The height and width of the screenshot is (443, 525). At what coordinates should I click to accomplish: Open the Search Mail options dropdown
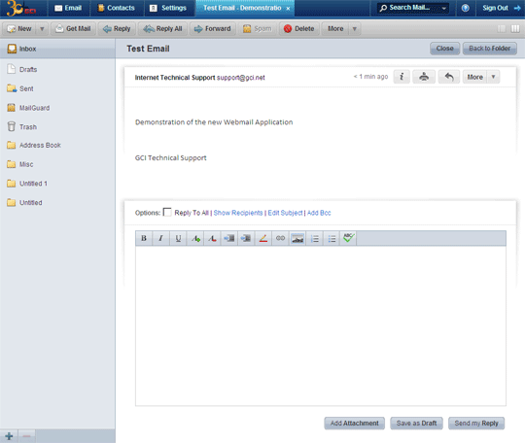[443, 9]
